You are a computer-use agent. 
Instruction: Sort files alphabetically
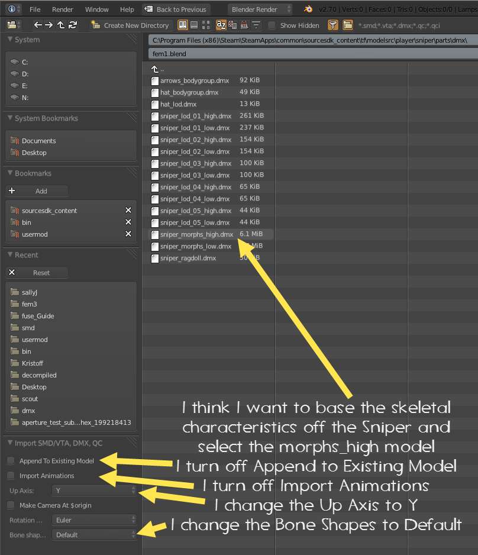coord(221,25)
